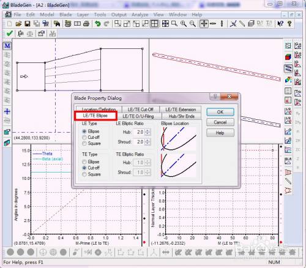Click the balance scale icon in second toolbar
Image resolution: width=306 pixels, height=268 pixels.
pyautogui.click(x=30, y=34)
